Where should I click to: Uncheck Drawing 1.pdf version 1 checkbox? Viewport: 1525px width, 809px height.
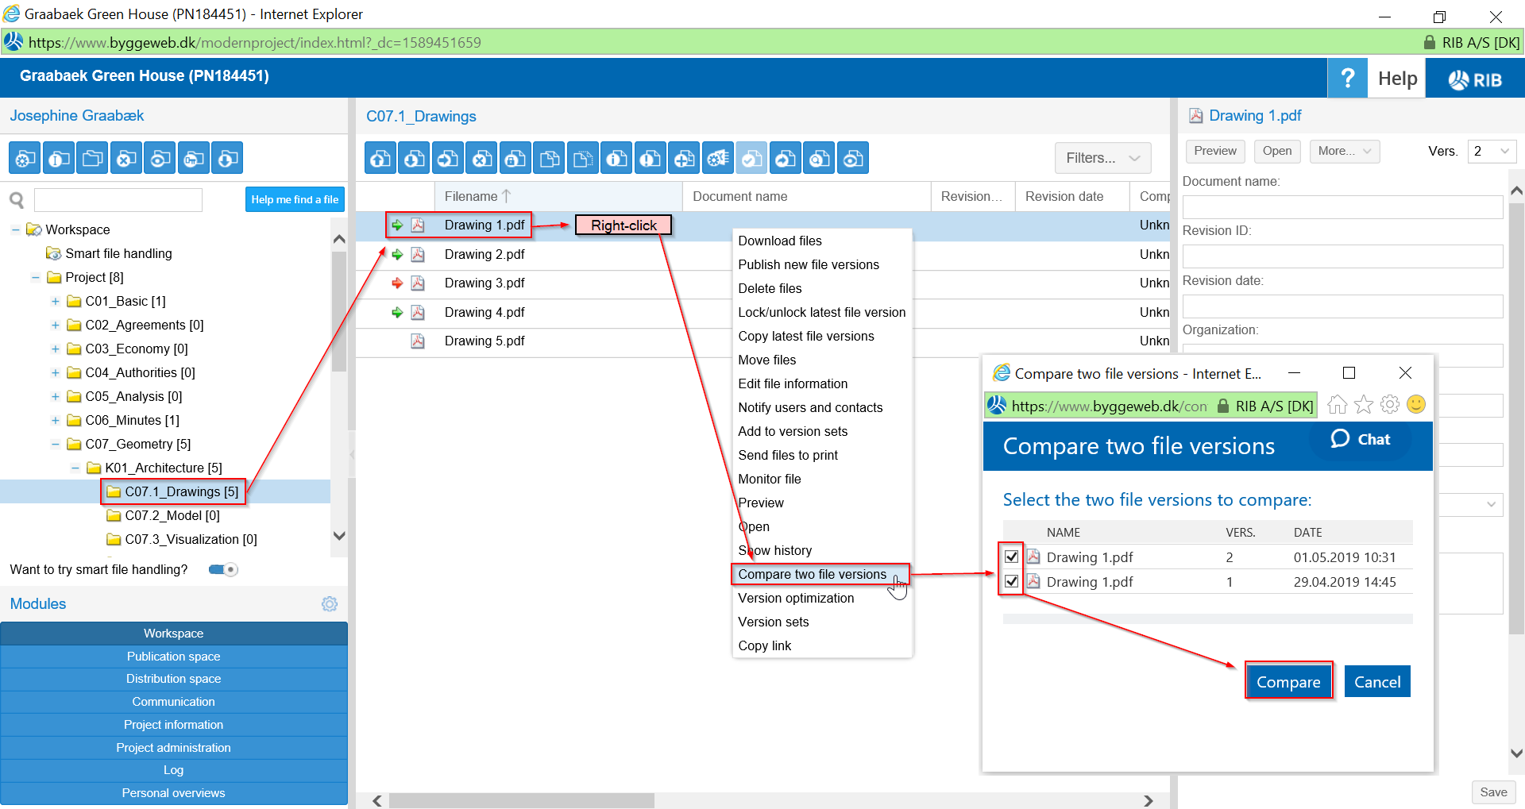tap(1011, 581)
